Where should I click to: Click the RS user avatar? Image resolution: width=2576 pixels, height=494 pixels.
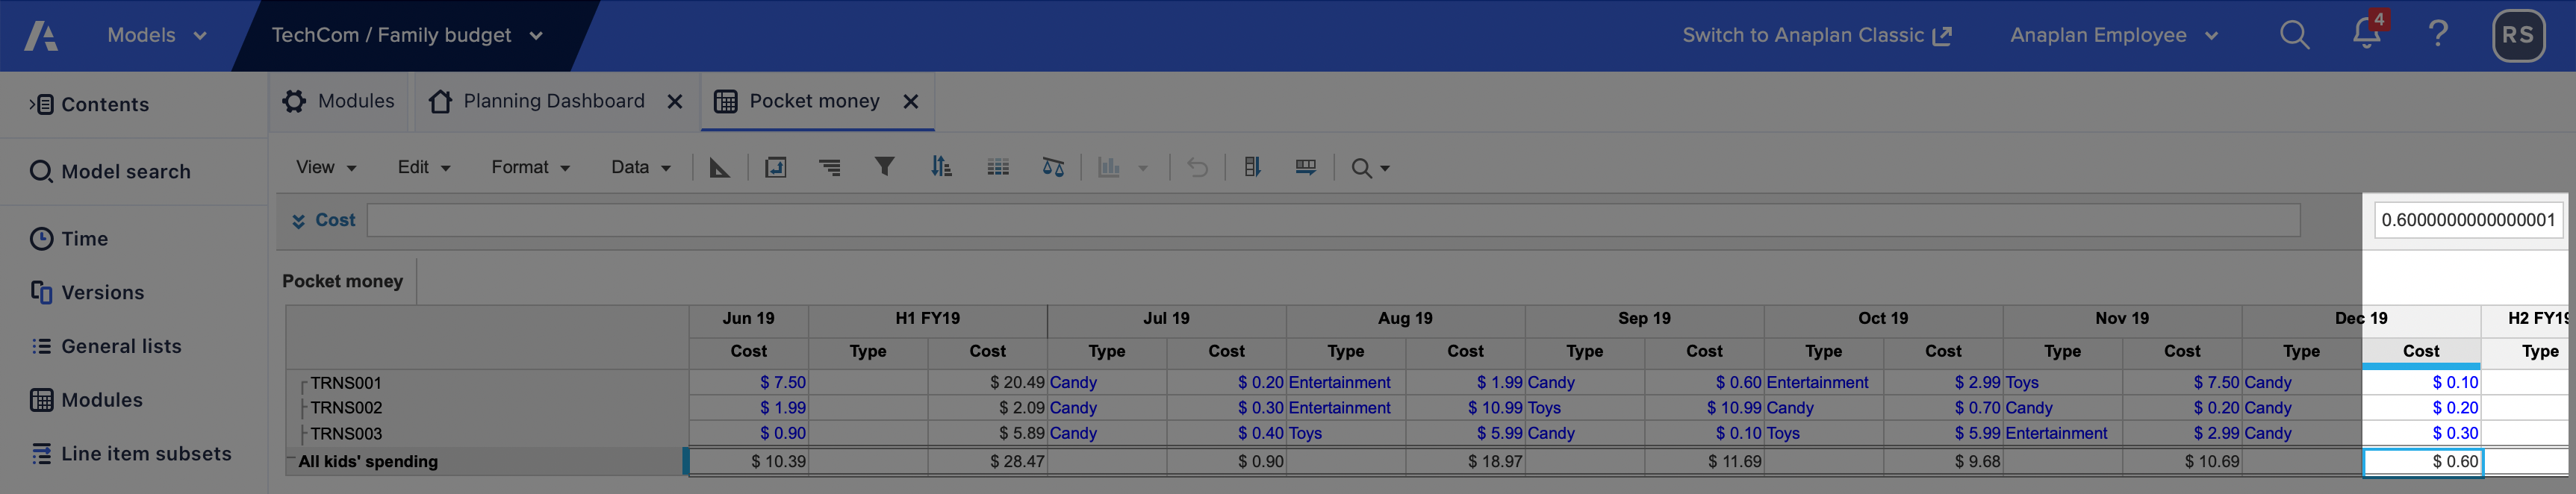tap(2517, 35)
